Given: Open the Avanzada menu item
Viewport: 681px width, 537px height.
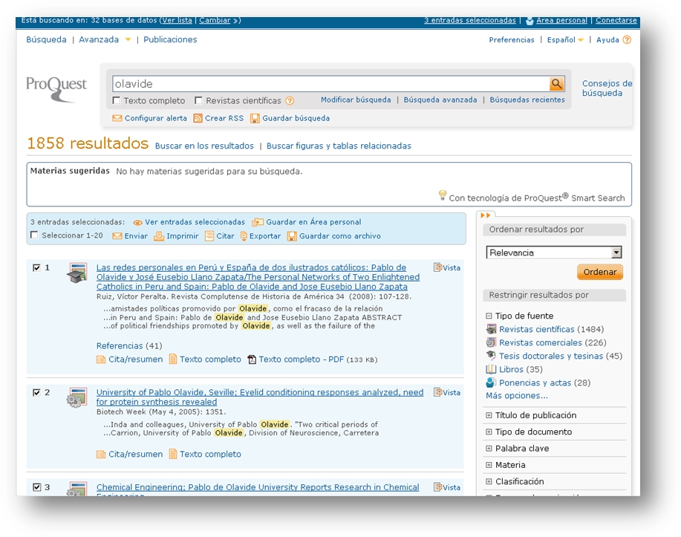Looking at the screenshot, I should (x=99, y=39).
